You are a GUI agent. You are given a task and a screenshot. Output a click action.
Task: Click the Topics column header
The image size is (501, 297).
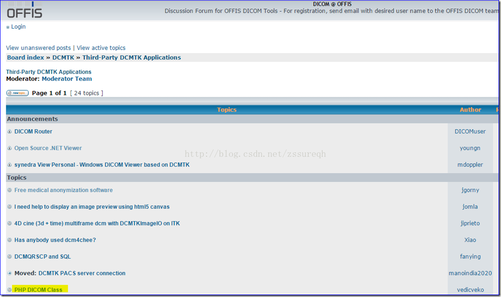(227, 110)
